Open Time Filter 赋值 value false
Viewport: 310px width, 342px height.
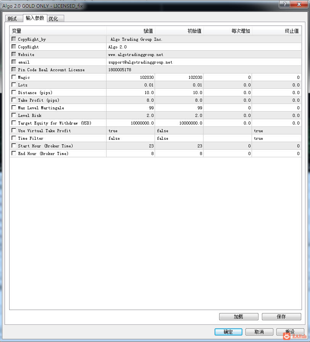click(131, 138)
